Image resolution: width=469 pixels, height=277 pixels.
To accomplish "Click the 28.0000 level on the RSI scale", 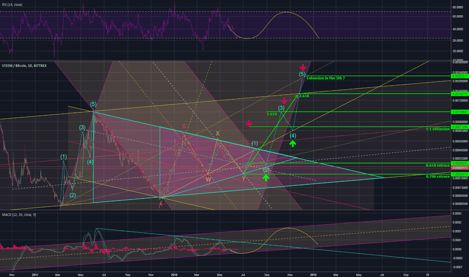I will (x=457, y=40).
